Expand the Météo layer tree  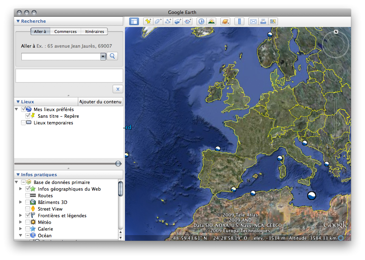20,222
